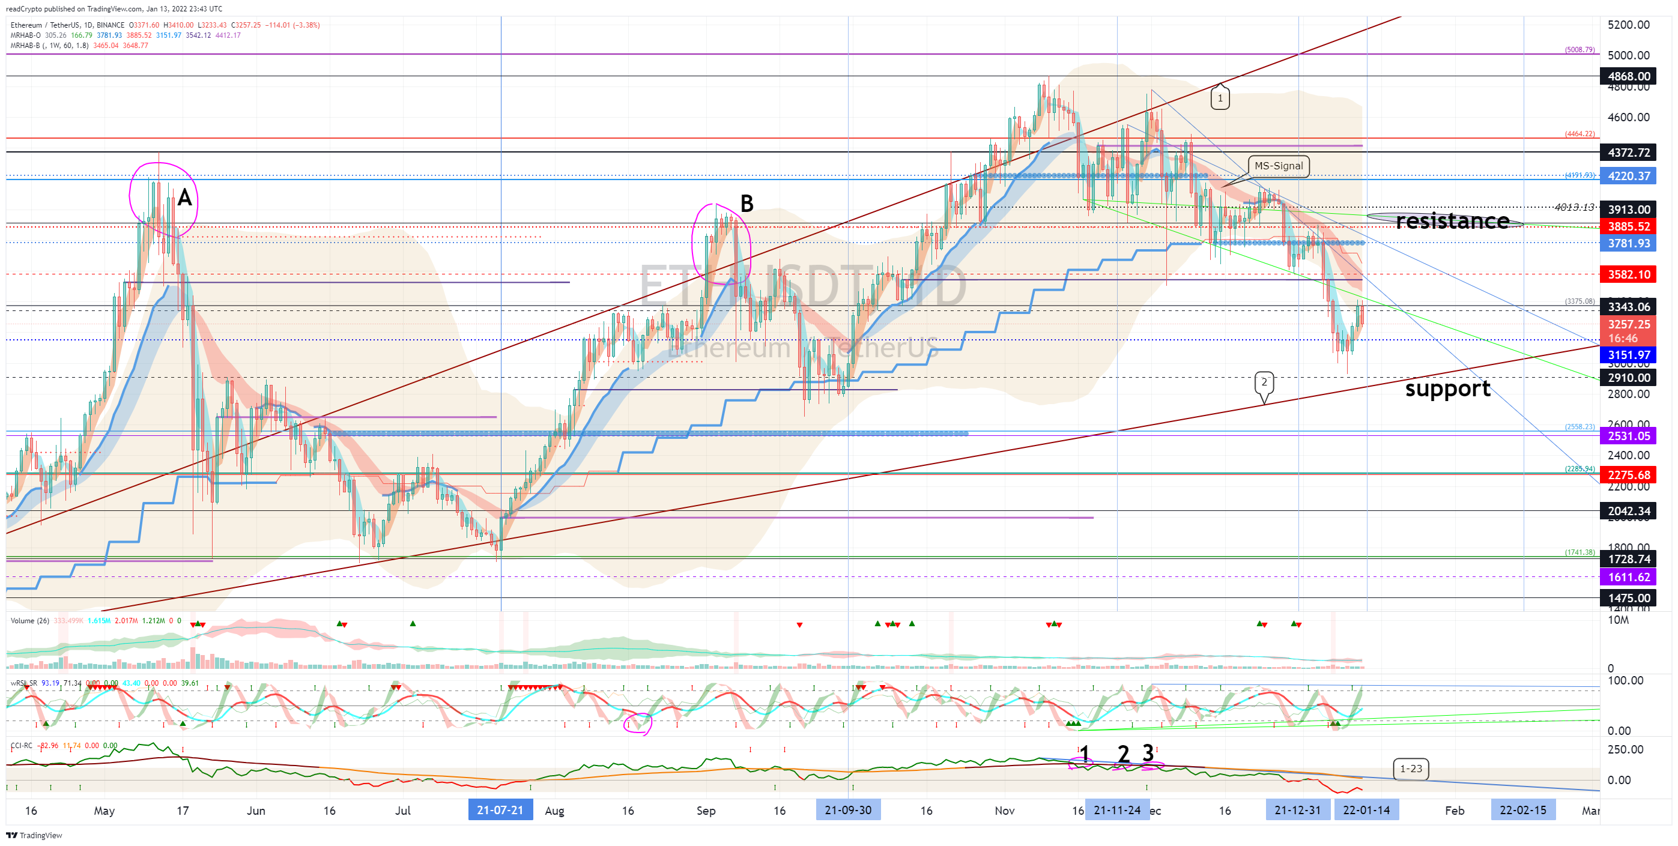The height and width of the screenshot is (846, 1678).
Task: Click the purple 2531.05 price label
Action: point(1628,437)
